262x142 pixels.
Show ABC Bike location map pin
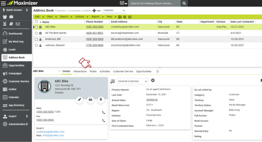[101, 100]
